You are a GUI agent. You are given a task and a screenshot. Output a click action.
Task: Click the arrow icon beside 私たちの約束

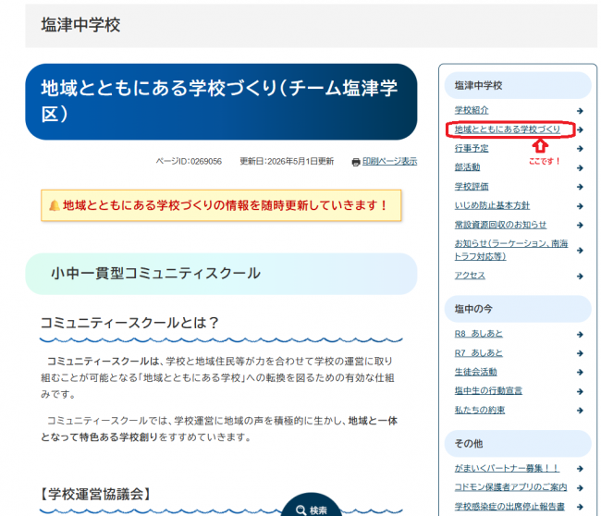tap(580, 411)
